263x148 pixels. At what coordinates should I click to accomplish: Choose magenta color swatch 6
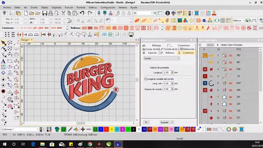coord(122,129)
